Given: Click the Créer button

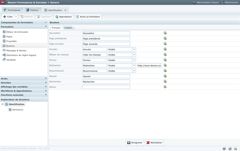Looking at the screenshot, I should [8, 17].
